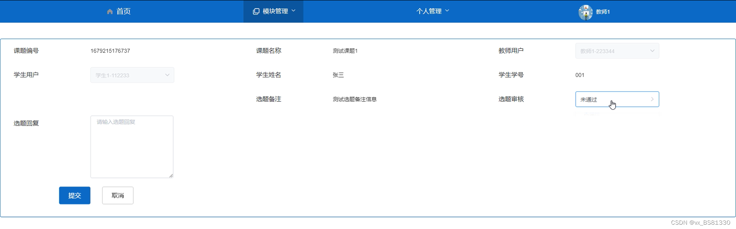The image size is (736, 229).
Task: Open the 选题审核 dropdown showing 未通过
Action: pyautogui.click(x=617, y=99)
